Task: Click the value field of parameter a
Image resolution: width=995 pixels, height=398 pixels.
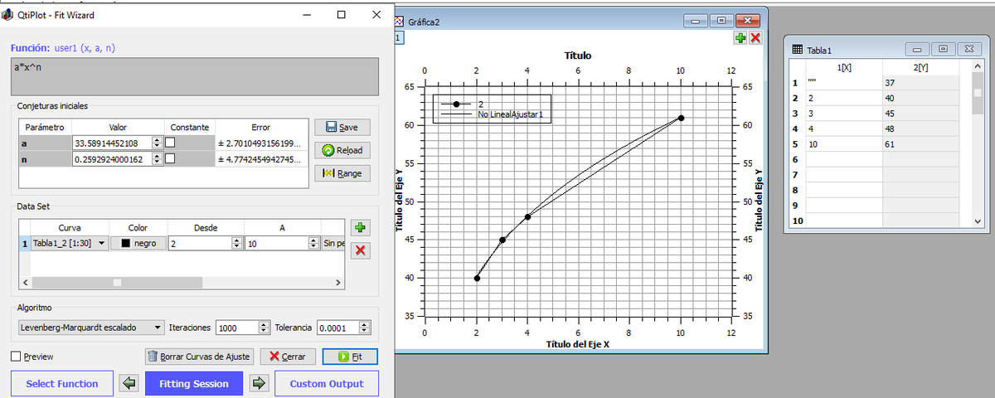Action: tap(112, 143)
